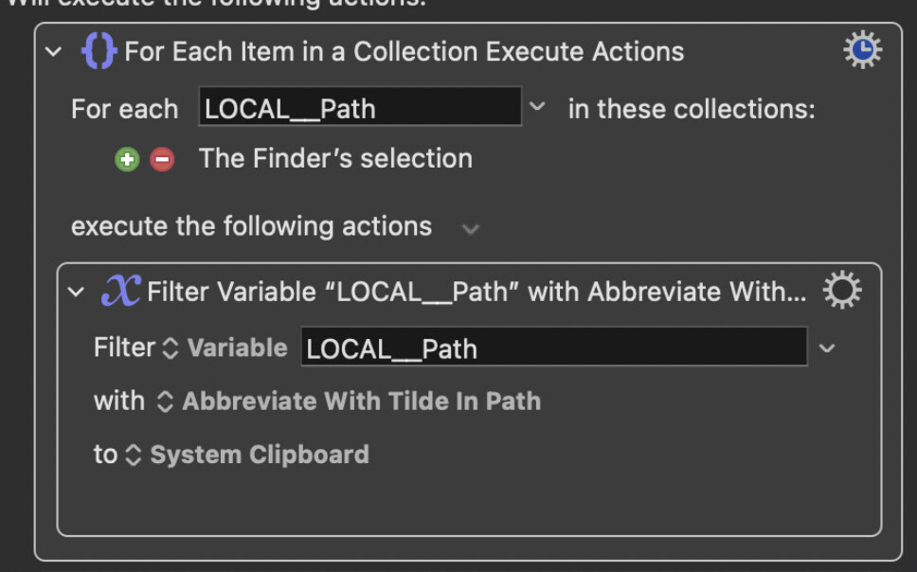Open the For Each action gear menu with clock
The width and height of the screenshot is (917, 572).
tap(862, 49)
